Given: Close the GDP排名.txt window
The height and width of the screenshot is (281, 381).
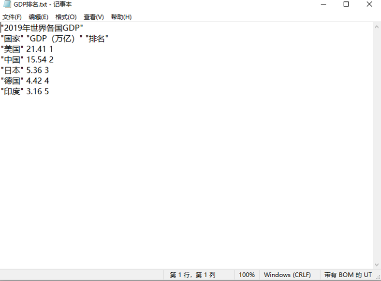Looking at the screenshot, I should [x=369, y=4].
